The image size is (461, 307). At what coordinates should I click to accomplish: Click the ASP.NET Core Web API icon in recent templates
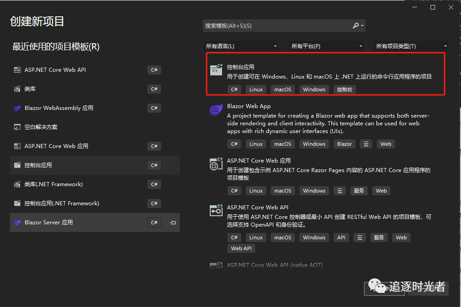coord(17,70)
